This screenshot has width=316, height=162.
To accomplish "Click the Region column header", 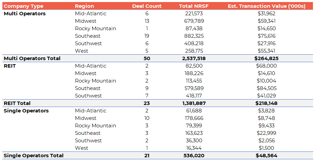I will pyautogui.click(x=84, y=6).
